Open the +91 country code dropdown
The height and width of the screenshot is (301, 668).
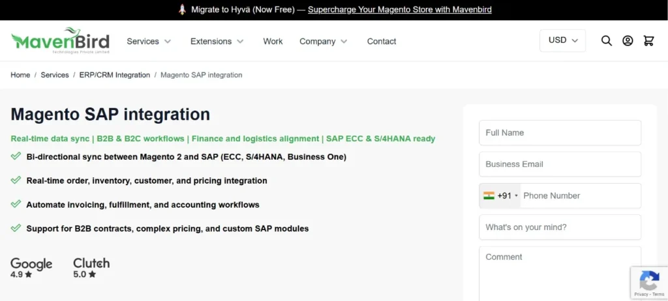[x=500, y=196]
